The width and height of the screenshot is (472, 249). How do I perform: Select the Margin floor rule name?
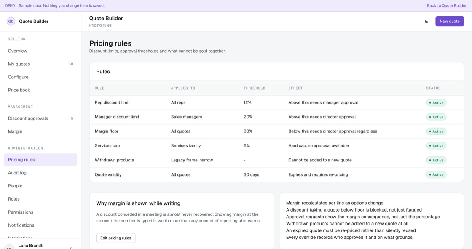[x=107, y=131]
